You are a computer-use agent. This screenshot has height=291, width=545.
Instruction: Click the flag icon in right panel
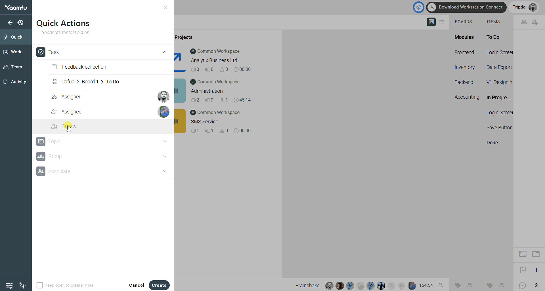tap(523, 270)
